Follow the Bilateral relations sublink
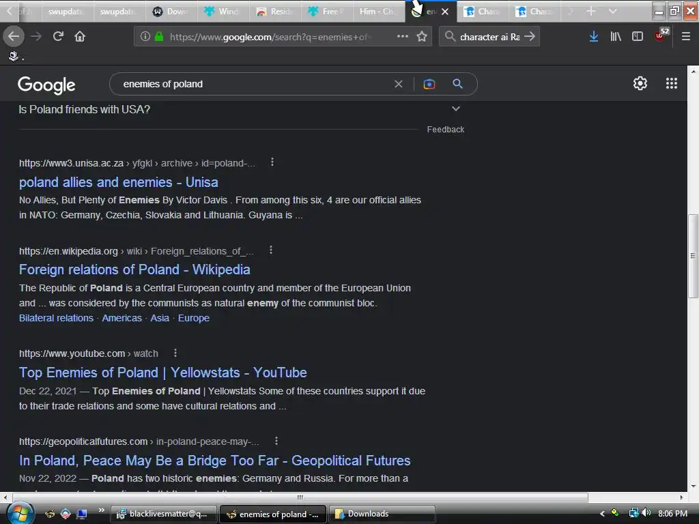This screenshot has height=524, width=699. point(56,318)
